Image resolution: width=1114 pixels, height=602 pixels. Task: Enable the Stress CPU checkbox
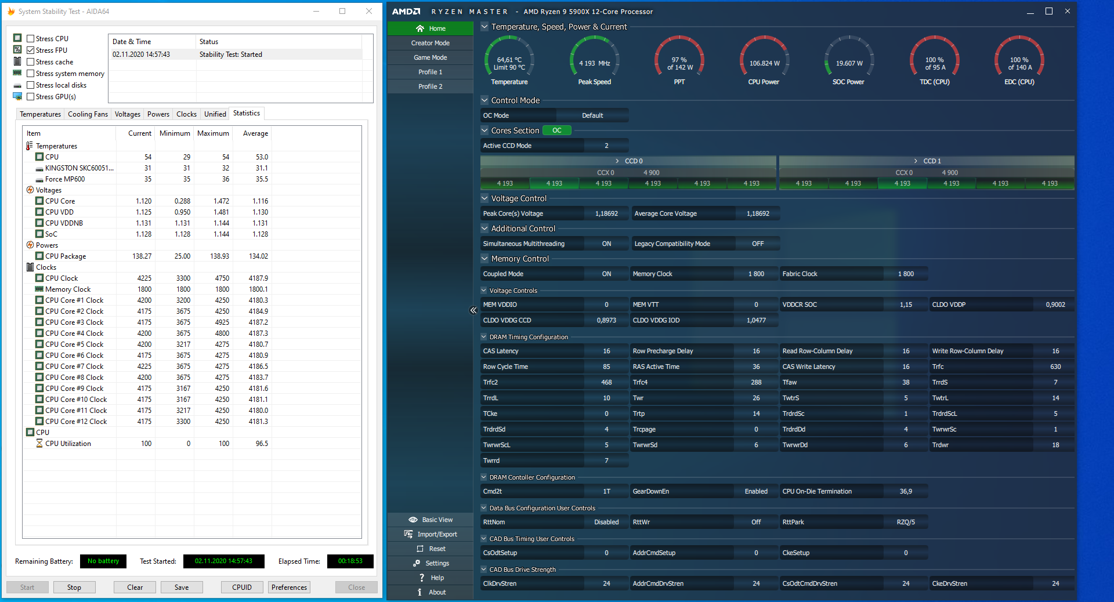coord(30,39)
